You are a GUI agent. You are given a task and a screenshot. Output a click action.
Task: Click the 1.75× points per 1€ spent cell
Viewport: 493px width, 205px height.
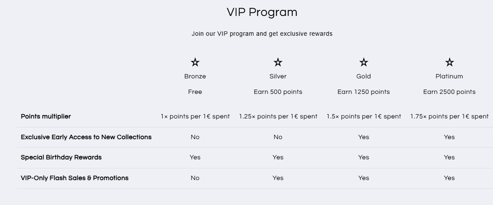point(449,116)
